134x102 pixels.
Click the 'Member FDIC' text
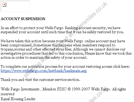(55, 89)
